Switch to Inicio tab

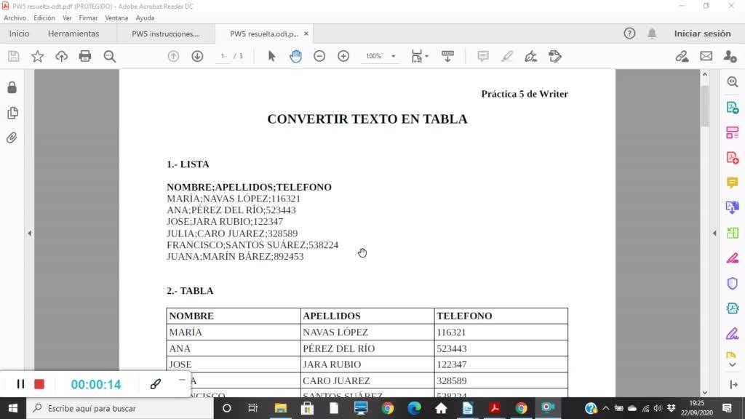coord(19,33)
